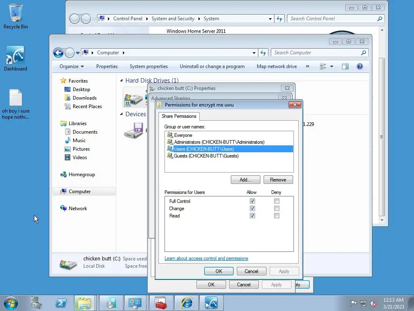
Task: Check Deny for Full Control
Action: click(277, 201)
